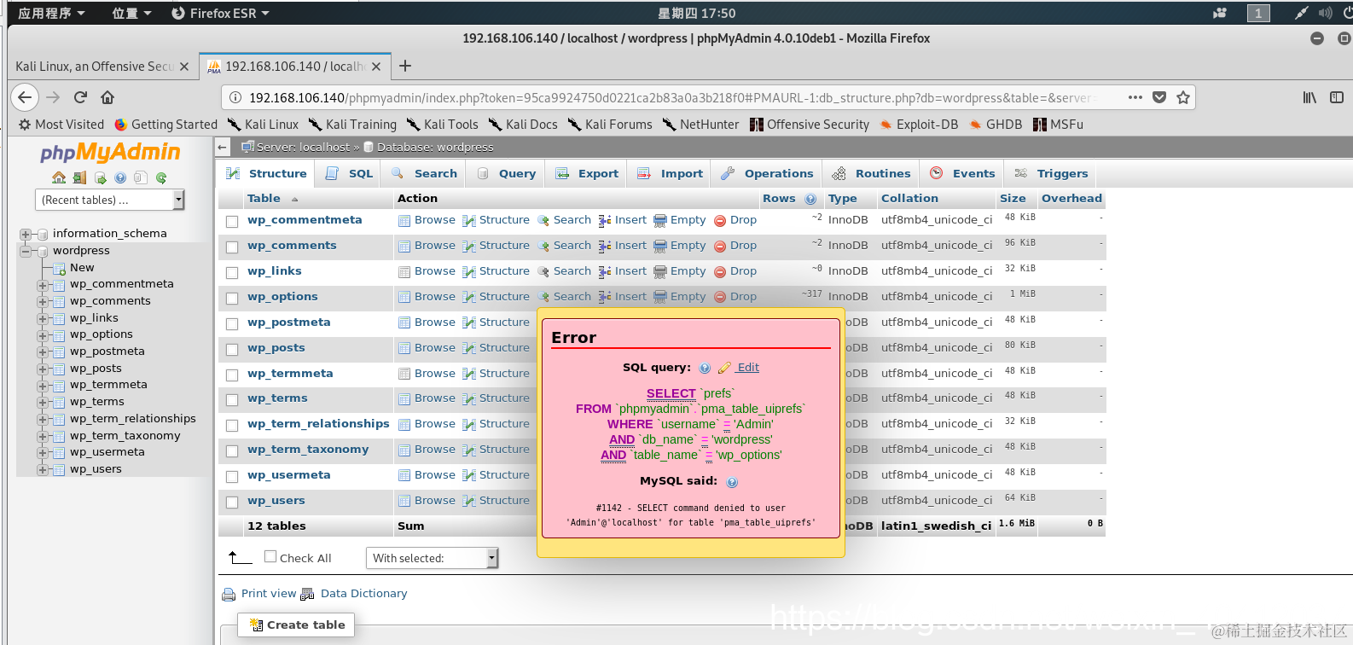Select the Kali Linux browser tab

[94, 66]
